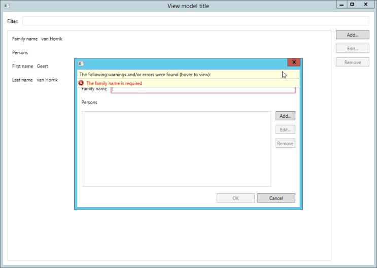The width and height of the screenshot is (377, 268).
Task: Click the dialog's title bar icon
Action: pos(81,63)
